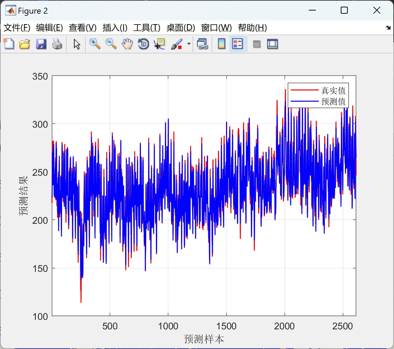Screen dimensions: 394x349
Task: Click the Hide Plot Tools icon
Action: click(257, 44)
